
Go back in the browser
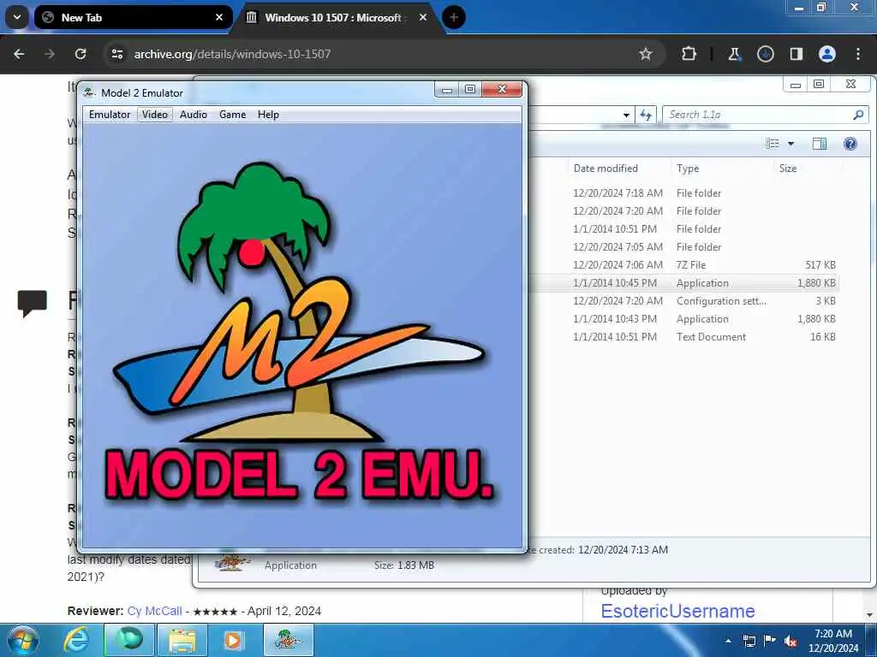point(19,54)
